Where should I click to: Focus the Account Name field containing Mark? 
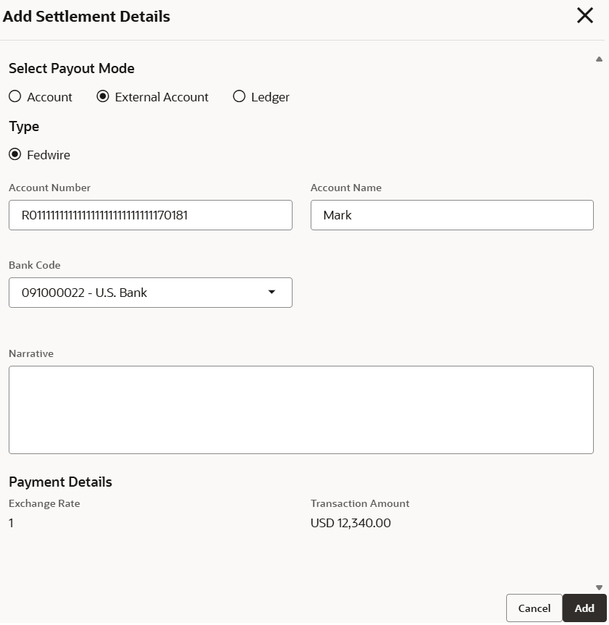point(452,215)
